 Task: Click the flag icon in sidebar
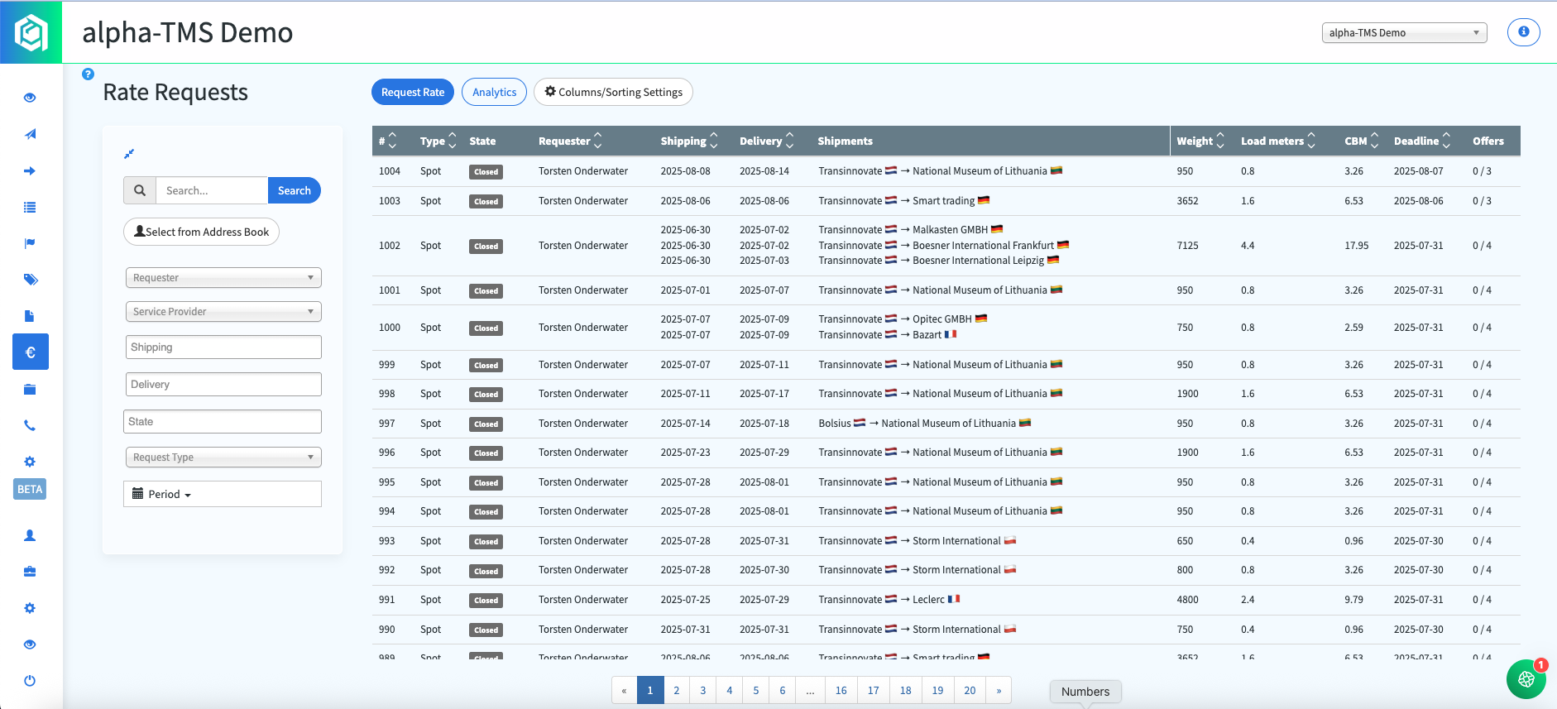(30, 243)
